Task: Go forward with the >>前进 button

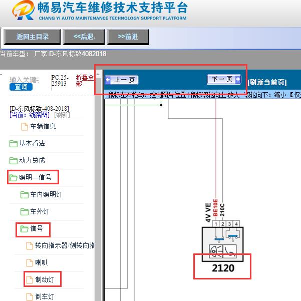Action: [x=128, y=37]
